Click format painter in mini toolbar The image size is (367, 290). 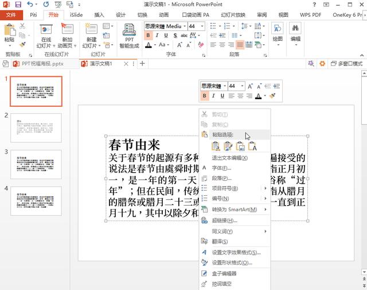point(272,96)
